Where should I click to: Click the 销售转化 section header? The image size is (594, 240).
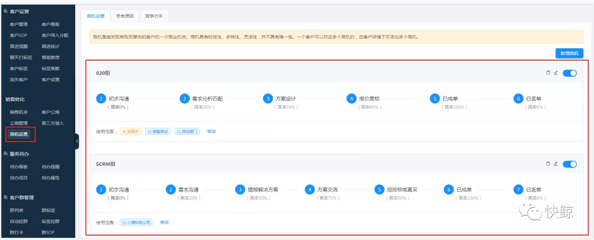coord(15,99)
